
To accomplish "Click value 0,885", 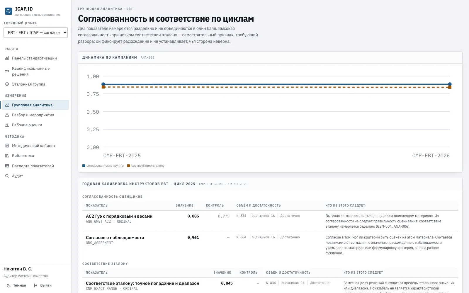I will pyautogui.click(x=193, y=216).
